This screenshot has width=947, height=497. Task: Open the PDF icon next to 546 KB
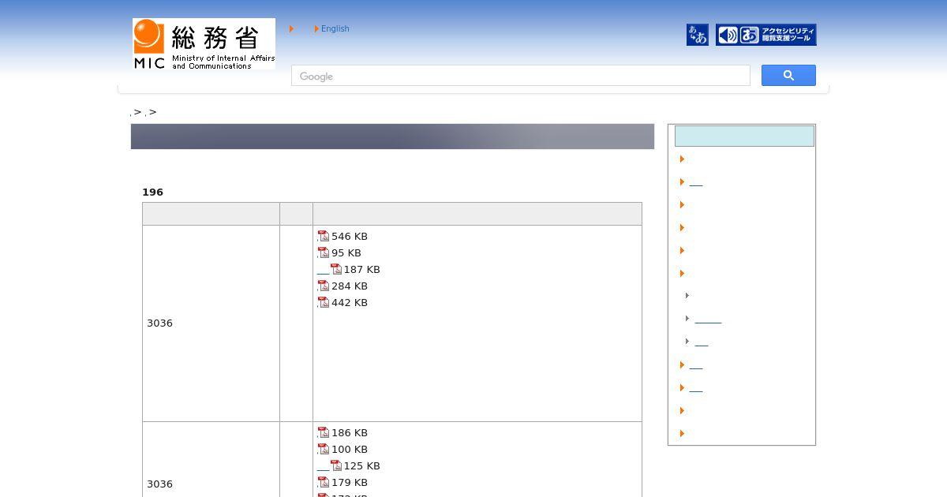(x=324, y=236)
